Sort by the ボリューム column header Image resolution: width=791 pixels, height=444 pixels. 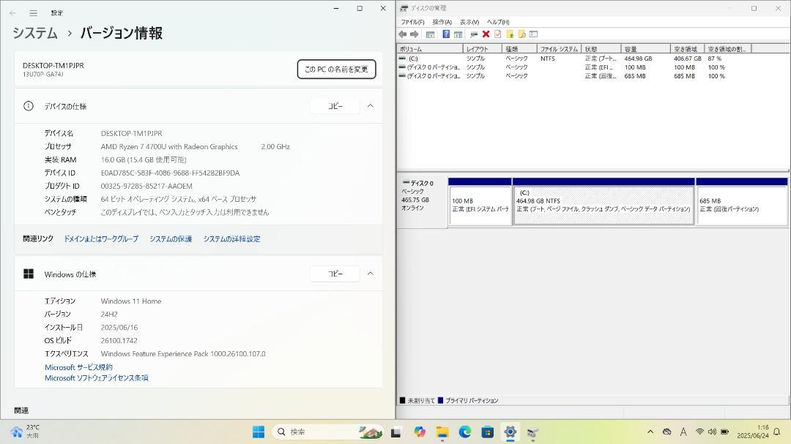[x=430, y=49]
